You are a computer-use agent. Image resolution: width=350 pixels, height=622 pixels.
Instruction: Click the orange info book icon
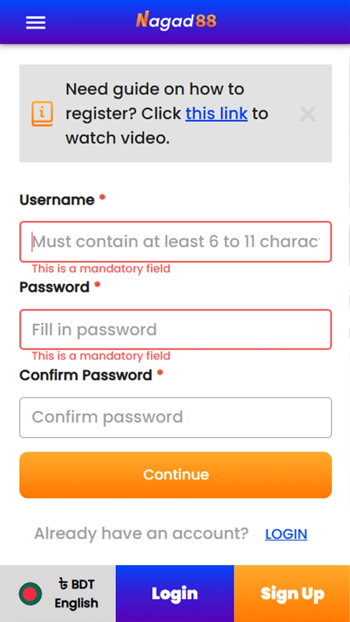click(42, 114)
